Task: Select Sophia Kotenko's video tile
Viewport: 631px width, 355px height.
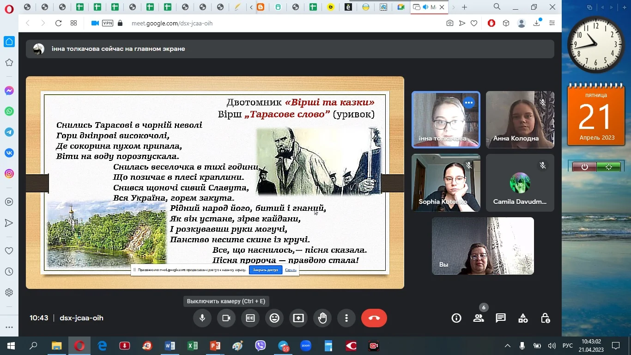Action: tap(446, 183)
